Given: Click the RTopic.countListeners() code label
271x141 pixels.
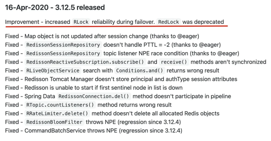Looking at the screenshot, I should point(60,105).
